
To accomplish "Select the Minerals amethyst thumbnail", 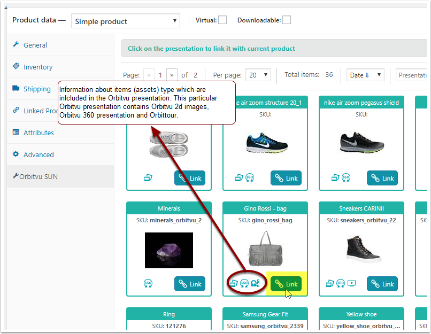I will pyautogui.click(x=169, y=250).
